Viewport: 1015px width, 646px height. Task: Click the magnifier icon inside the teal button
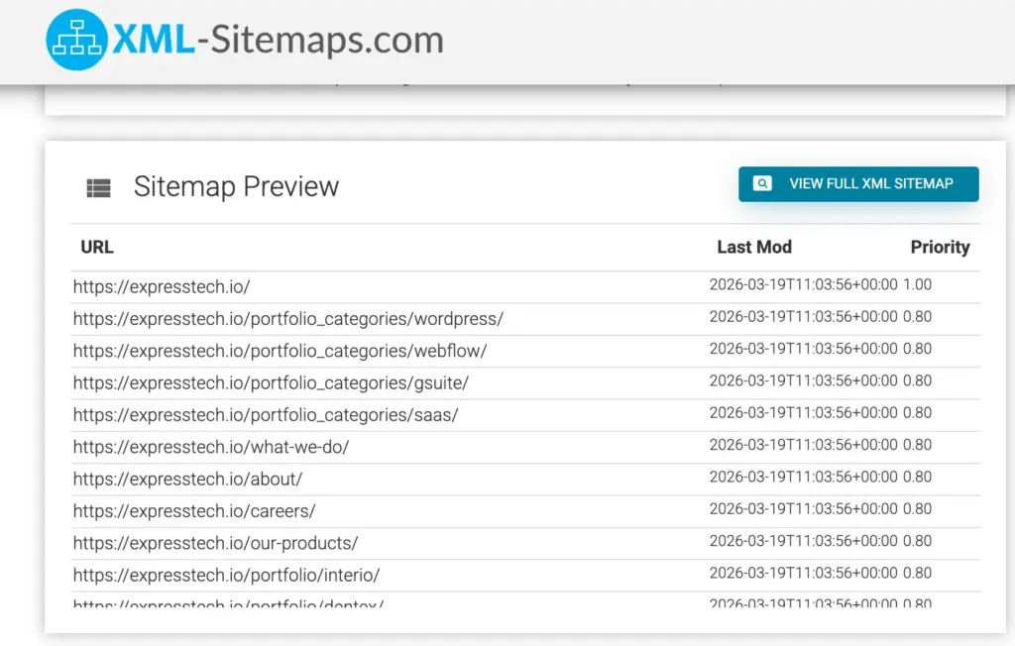(762, 183)
